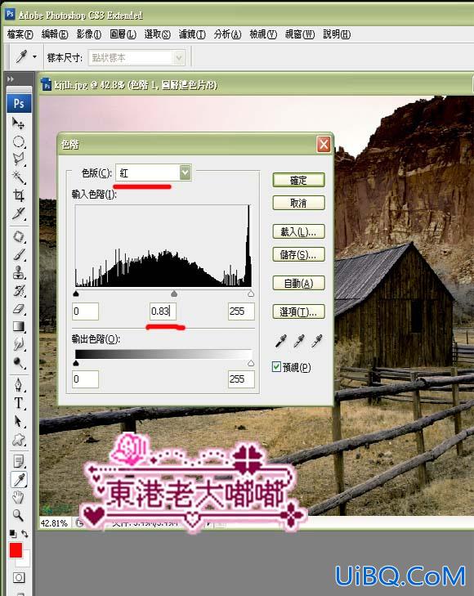
Task: Select the Type tool
Action: pos(18,403)
